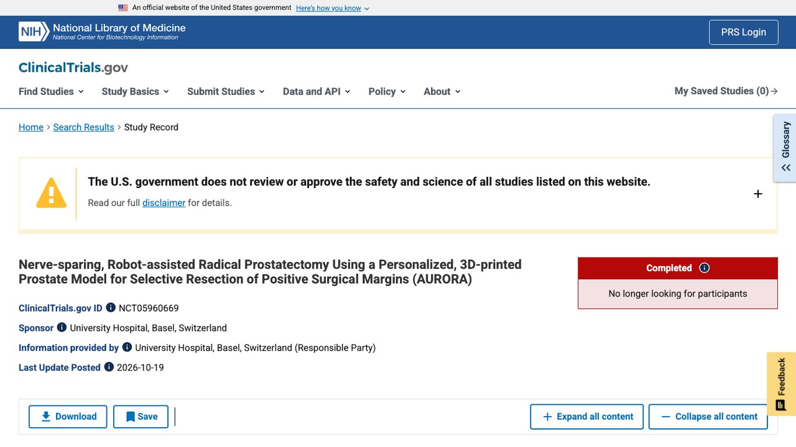
Task: Return to Search Results breadcrumb
Action: pos(83,127)
